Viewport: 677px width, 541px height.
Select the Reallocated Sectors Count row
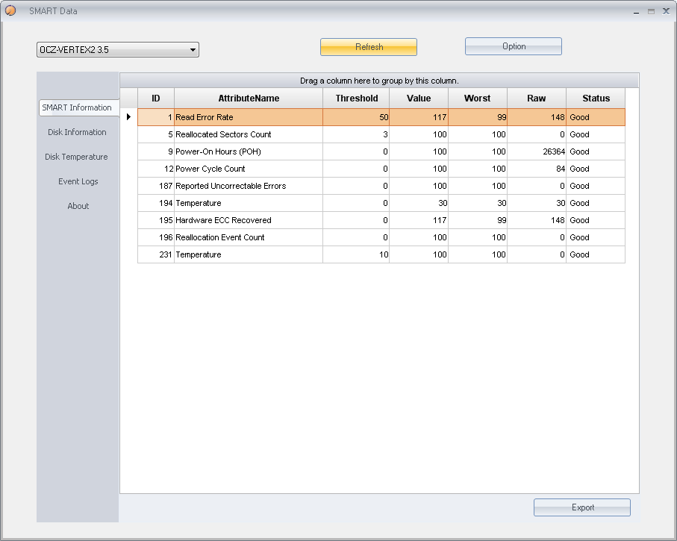(x=381, y=134)
